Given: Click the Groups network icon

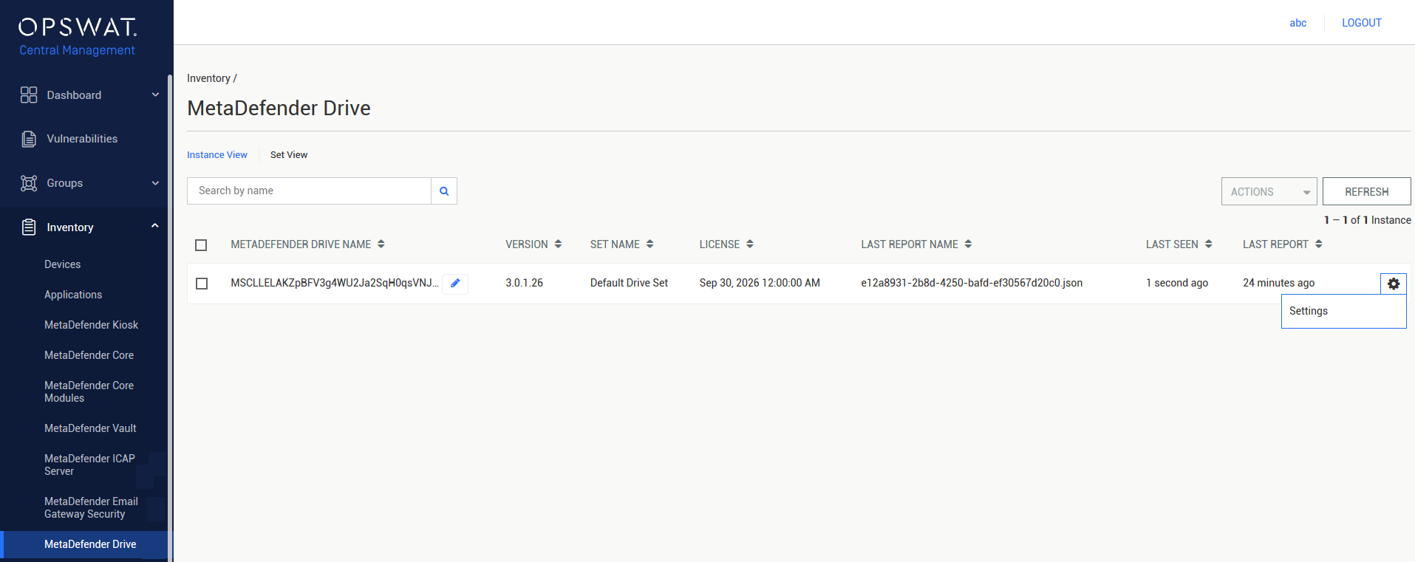Looking at the screenshot, I should (29, 183).
